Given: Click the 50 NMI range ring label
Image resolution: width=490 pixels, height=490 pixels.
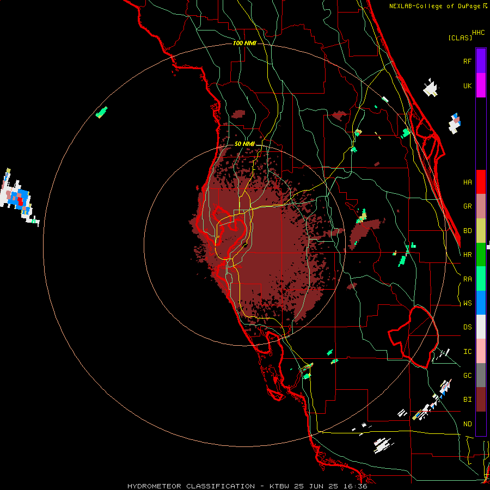Looking at the screenshot, I should (x=244, y=144).
